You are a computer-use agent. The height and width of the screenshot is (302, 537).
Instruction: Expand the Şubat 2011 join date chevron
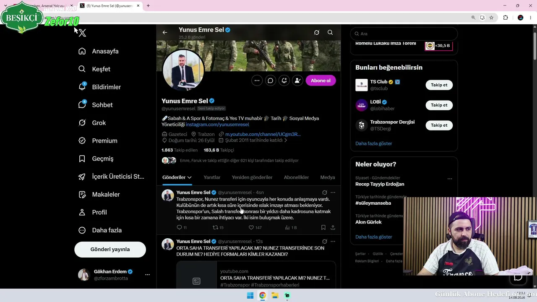pos(286,141)
